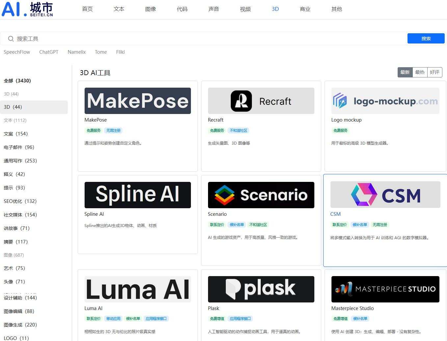Click the 移动应用 tag on Luma AI
The width and height of the screenshot is (447, 341).
tap(113, 319)
